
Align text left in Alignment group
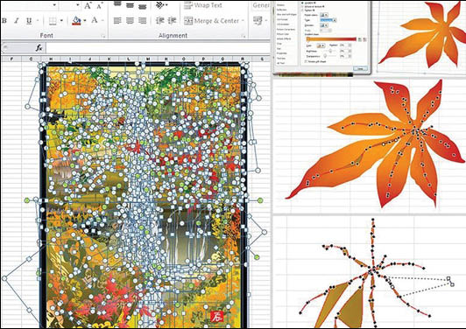click(117, 20)
